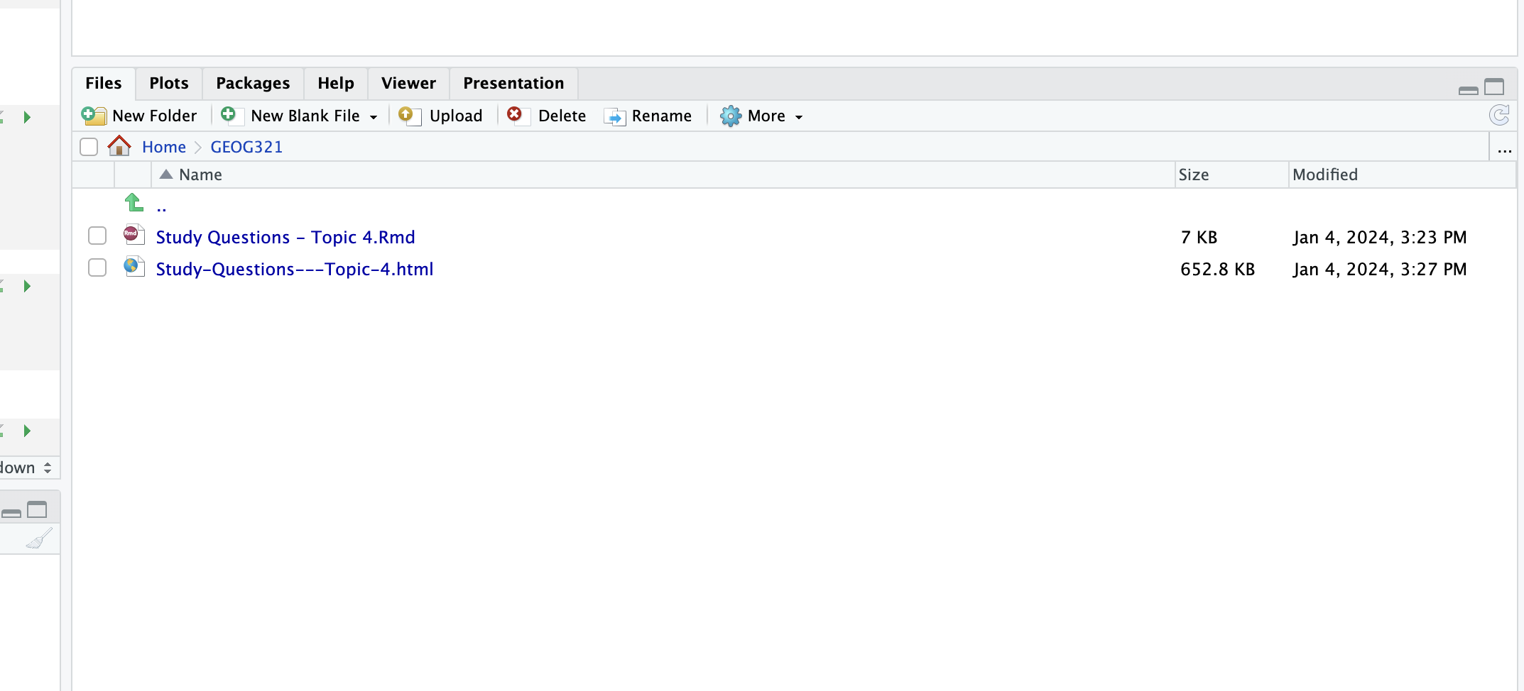The image size is (1524, 691).
Task: Expand the New Blank File dropdown
Action: tap(374, 116)
